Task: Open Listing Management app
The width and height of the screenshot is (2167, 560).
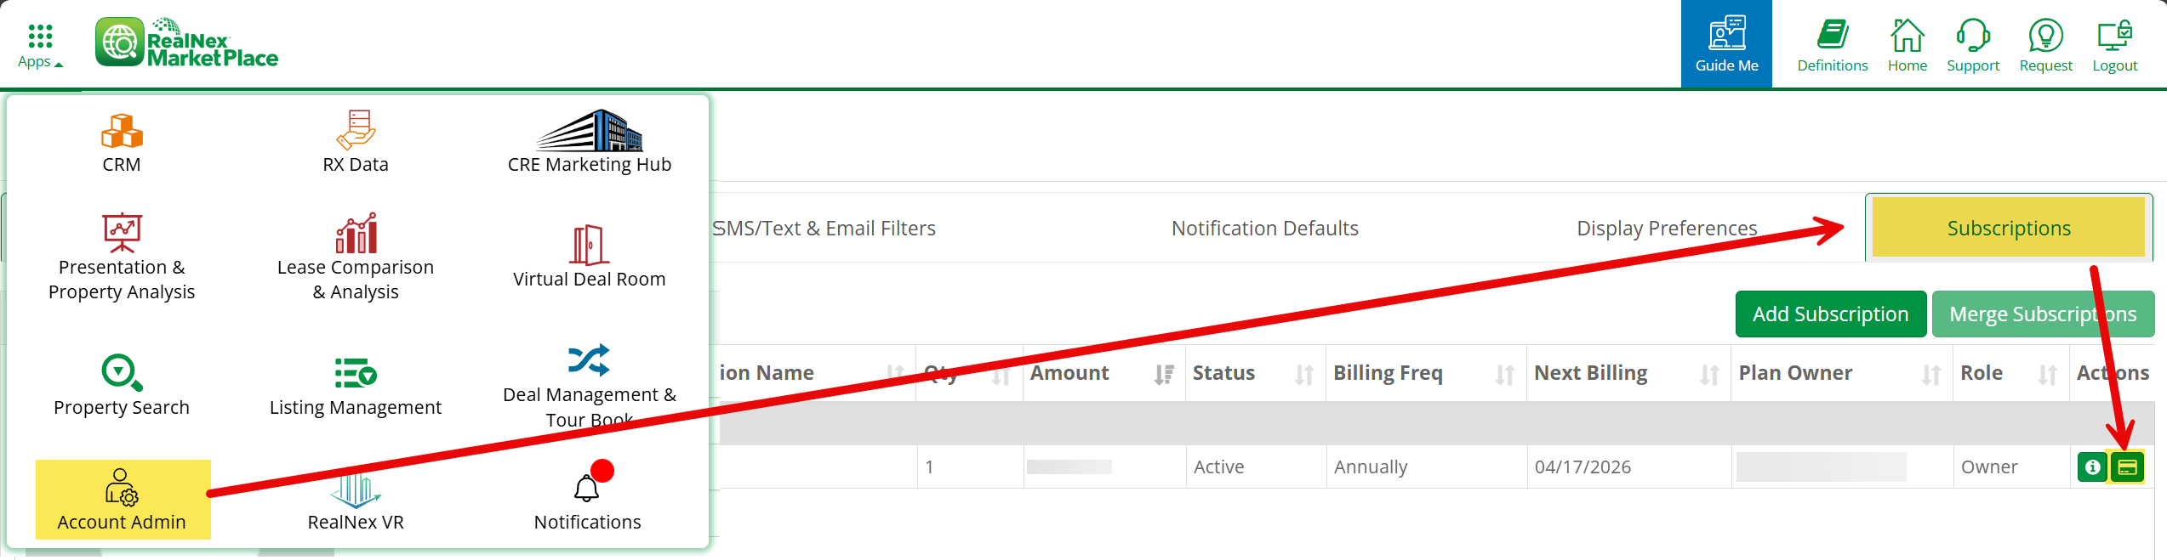Action: click(x=356, y=386)
